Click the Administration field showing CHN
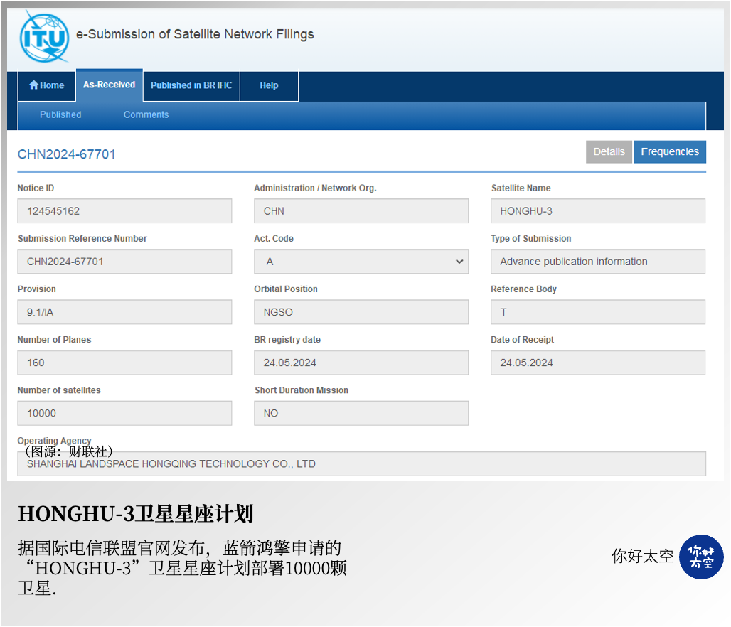The height and width of the screenshot is (627, 731). coord(361,211)
